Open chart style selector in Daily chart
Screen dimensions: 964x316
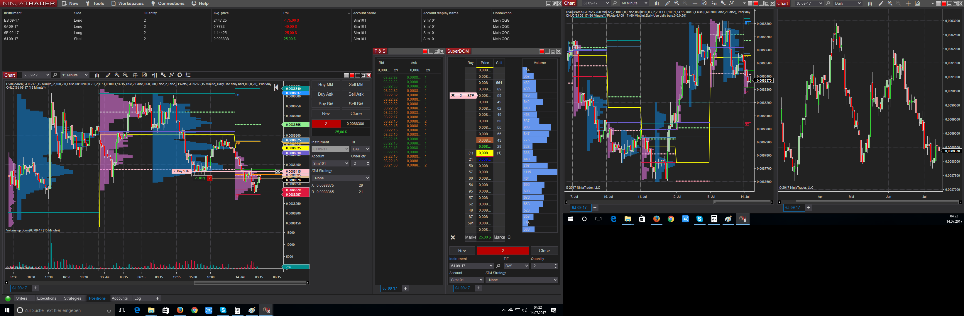(x=870, y=3)
